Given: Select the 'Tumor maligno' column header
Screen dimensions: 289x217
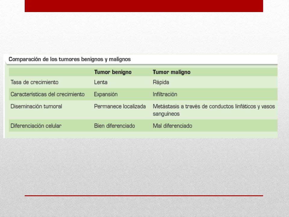Looking at the screenshot, I should point(172,72).
